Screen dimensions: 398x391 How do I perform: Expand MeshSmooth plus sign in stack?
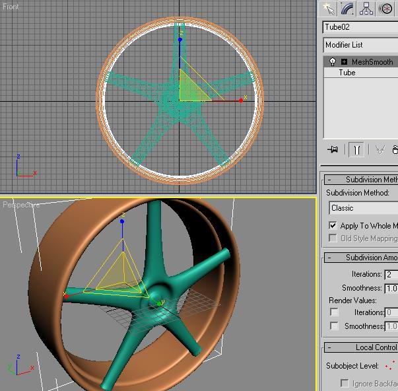click(x=344, y=62)
